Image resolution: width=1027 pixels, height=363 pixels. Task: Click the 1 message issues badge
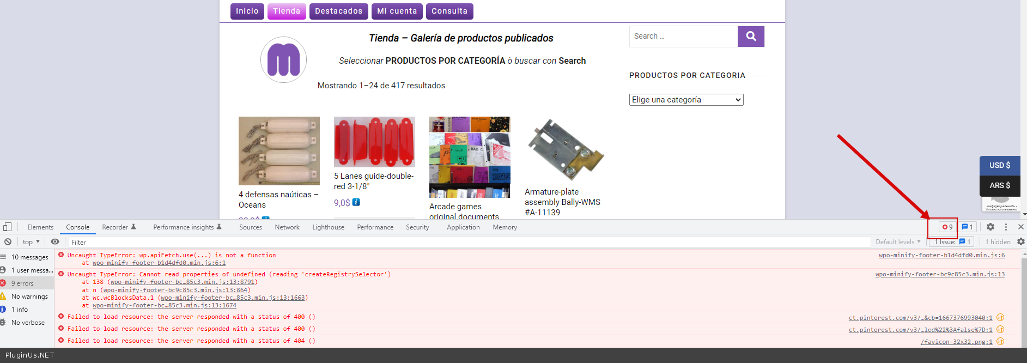(967, 227)
